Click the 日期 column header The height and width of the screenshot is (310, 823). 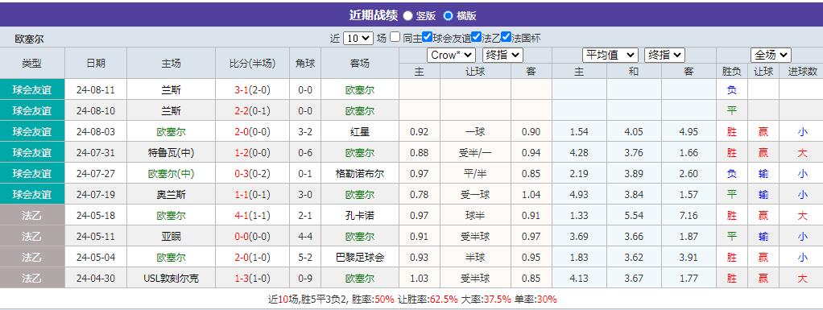(x=96, y=63)
